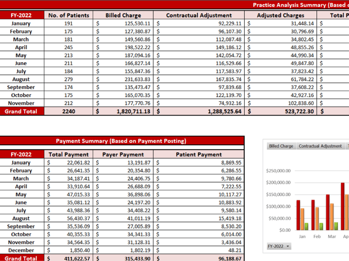This screenshot has width=349, height=261.
Task: Click the Contractual Adjustment column header
Action: coord(199,15)
